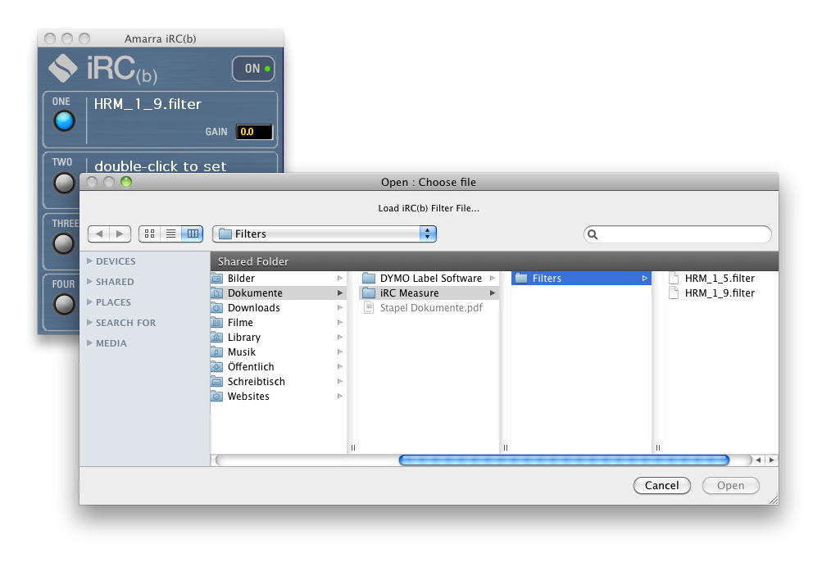Select iRC Measure folder
Image resolution: width=822 pixels, height=567 pixels.
(x=429, y=293)
